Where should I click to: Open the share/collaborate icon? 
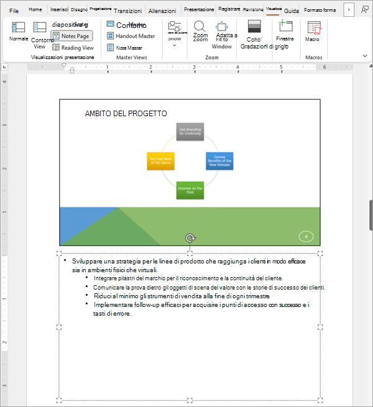click(365, 10)
